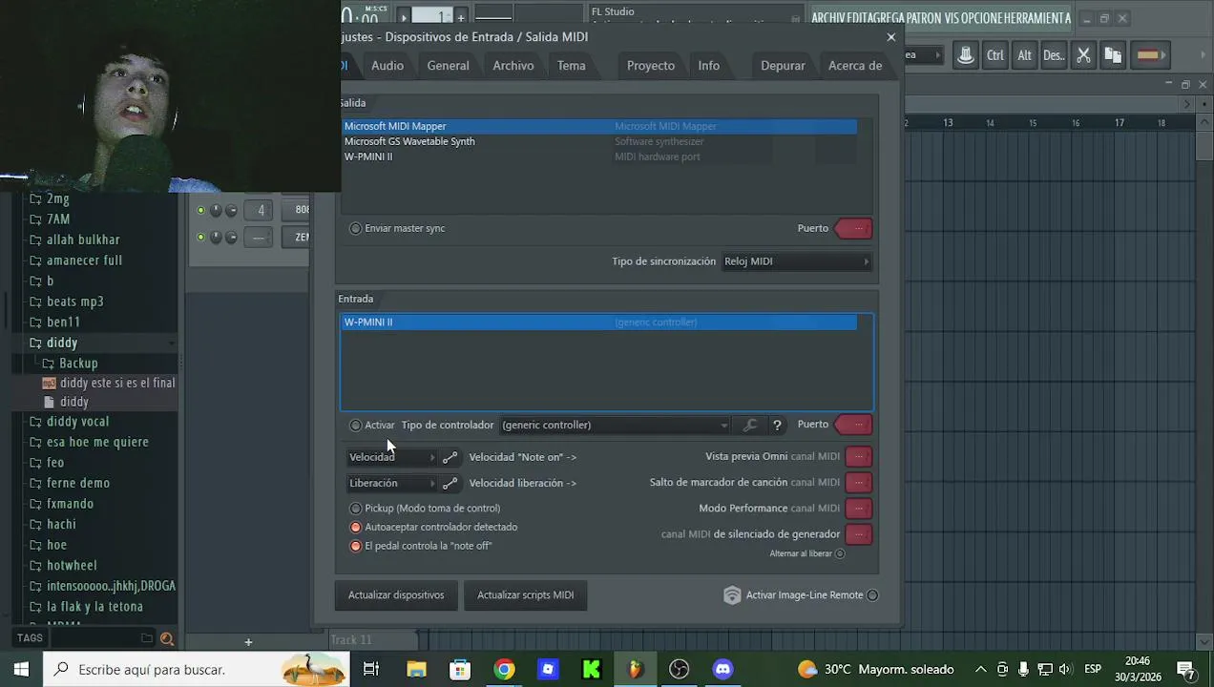The height and width of the screenshot is (687, 1214).
Task: Toggle Enviar master sync option
Action: click(x=356, y=229)
